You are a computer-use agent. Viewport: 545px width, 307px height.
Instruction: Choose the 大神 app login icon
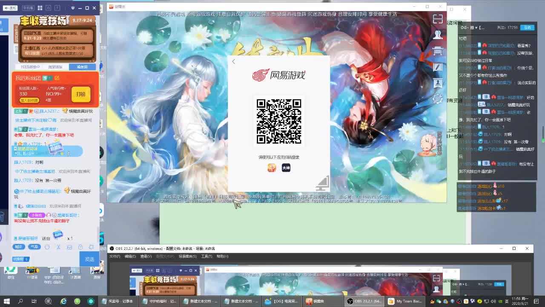click(286, 168)
